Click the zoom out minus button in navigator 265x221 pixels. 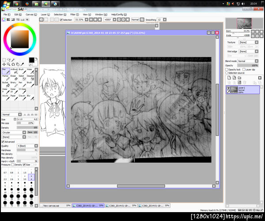click(253, 31)
